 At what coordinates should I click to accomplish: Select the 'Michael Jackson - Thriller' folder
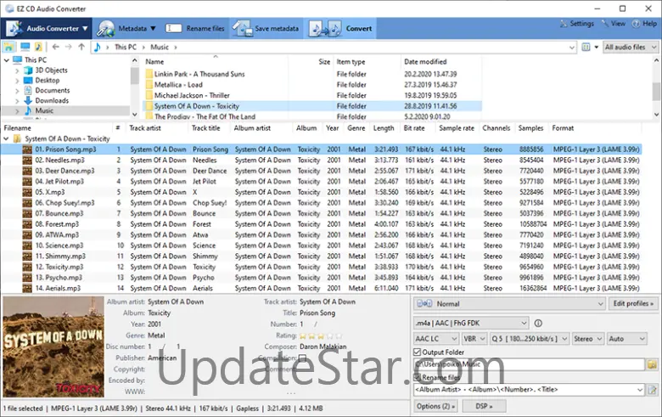(x=192, y=95)
